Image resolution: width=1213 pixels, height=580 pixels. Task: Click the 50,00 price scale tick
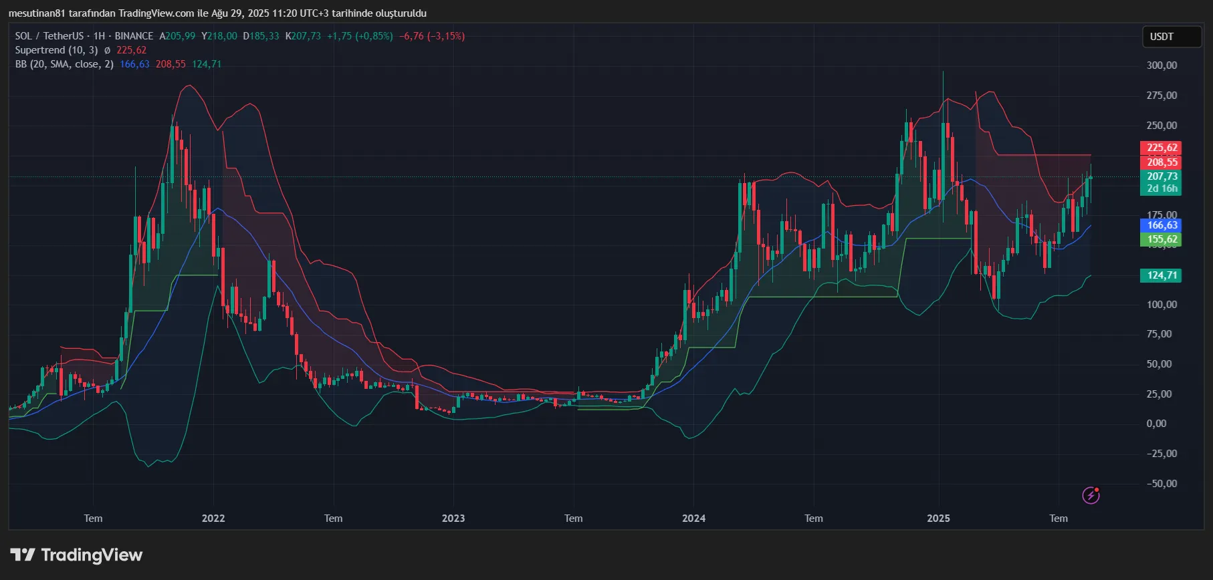click(x=1159, y=364)
